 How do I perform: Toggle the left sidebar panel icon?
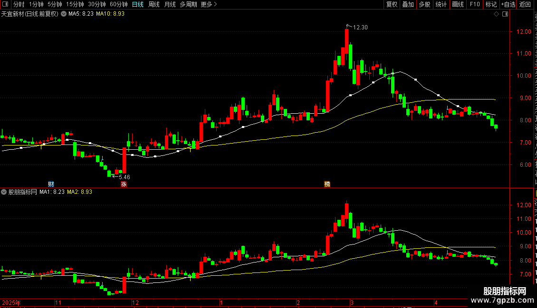tap(5, 4)
